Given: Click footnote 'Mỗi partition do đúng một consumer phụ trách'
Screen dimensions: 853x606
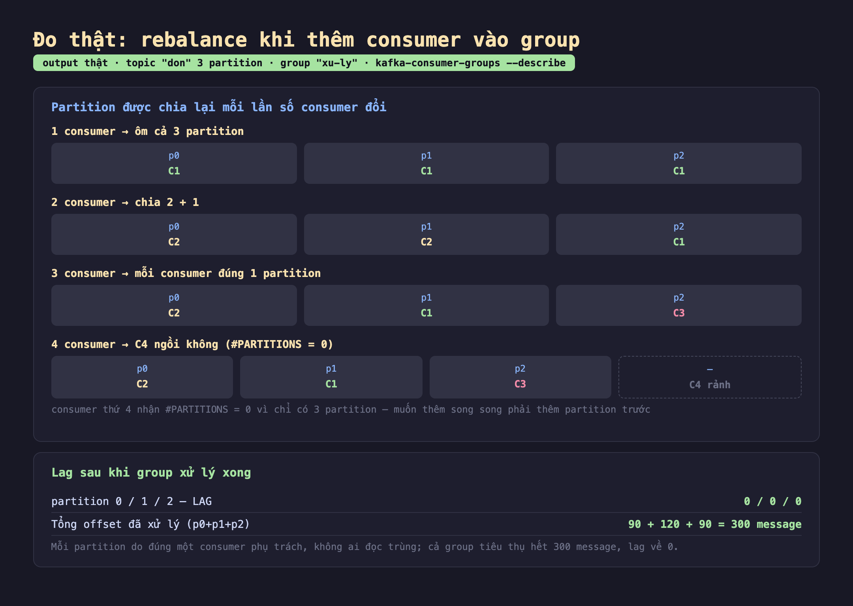Looking at the screenshot, I should [364, 546].
